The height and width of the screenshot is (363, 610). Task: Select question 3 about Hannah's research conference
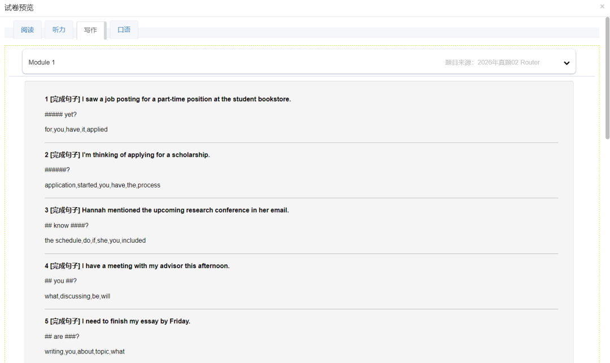167,211
